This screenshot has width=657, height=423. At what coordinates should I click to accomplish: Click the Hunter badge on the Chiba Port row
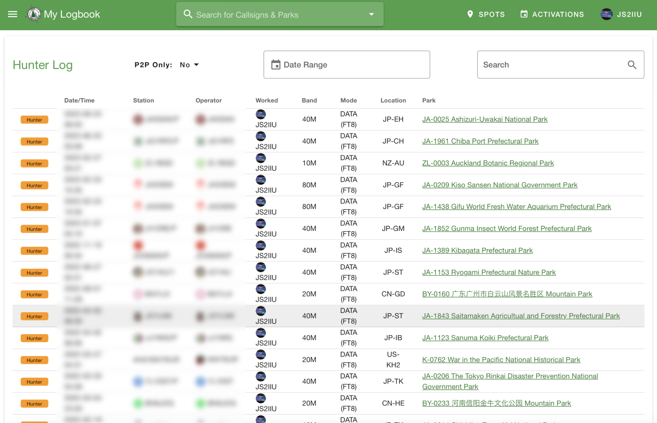[34, 142]
